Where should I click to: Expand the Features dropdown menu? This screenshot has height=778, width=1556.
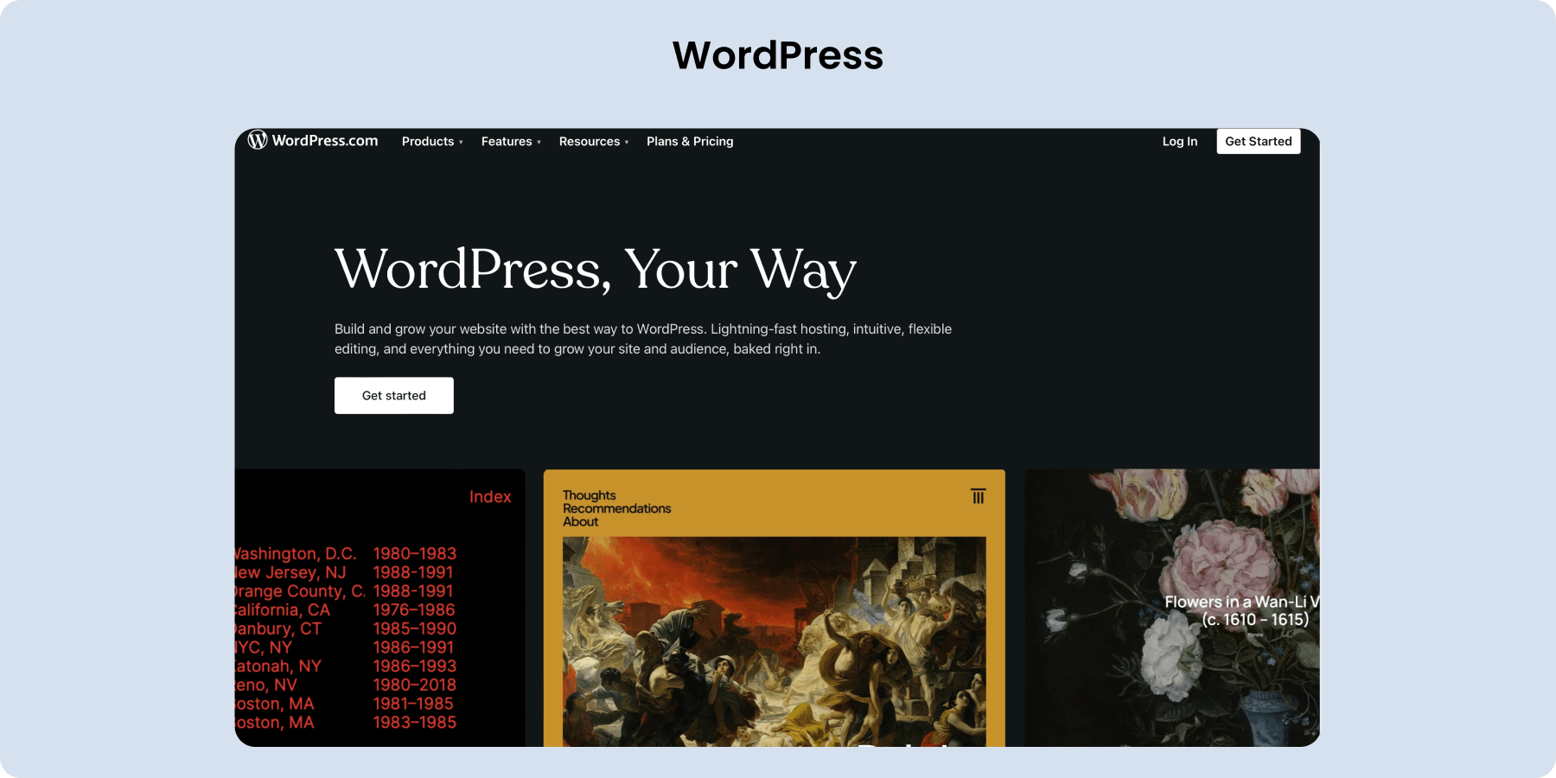(511, 141)
